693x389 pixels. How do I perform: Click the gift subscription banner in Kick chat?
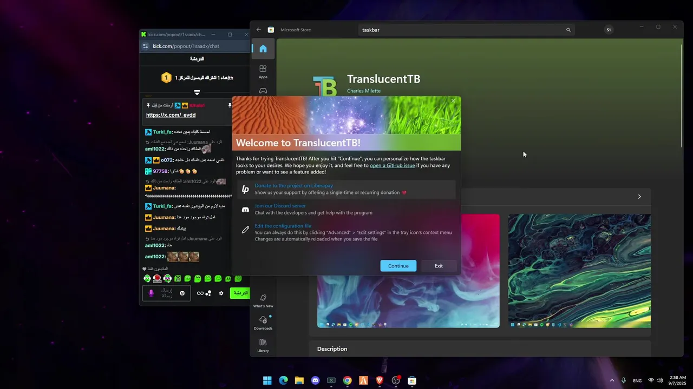(x=197, y=78)
